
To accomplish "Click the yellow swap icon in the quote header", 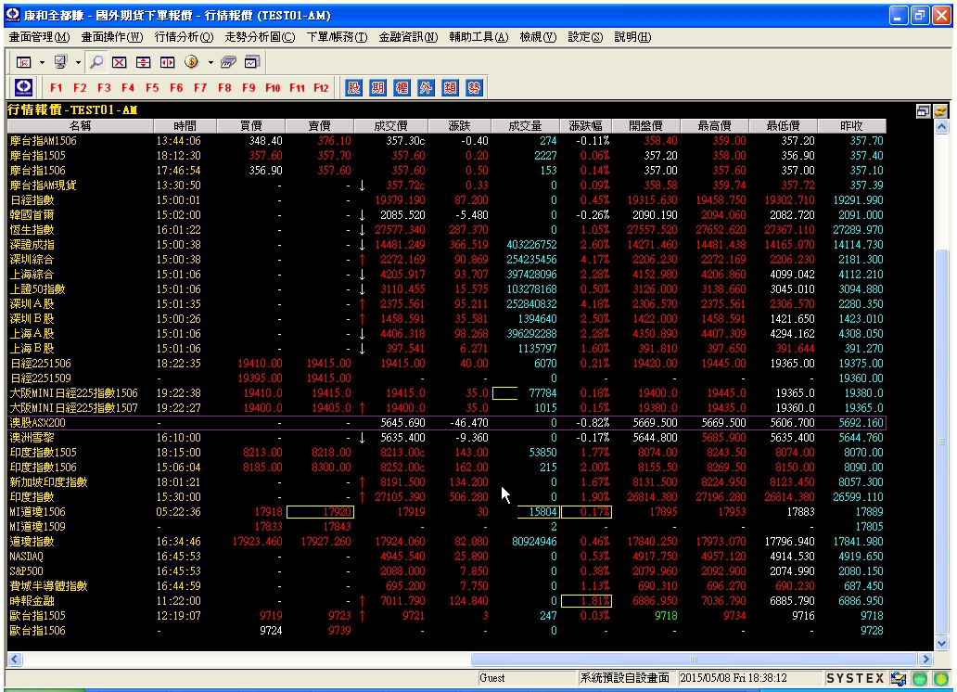I will 940,110.
